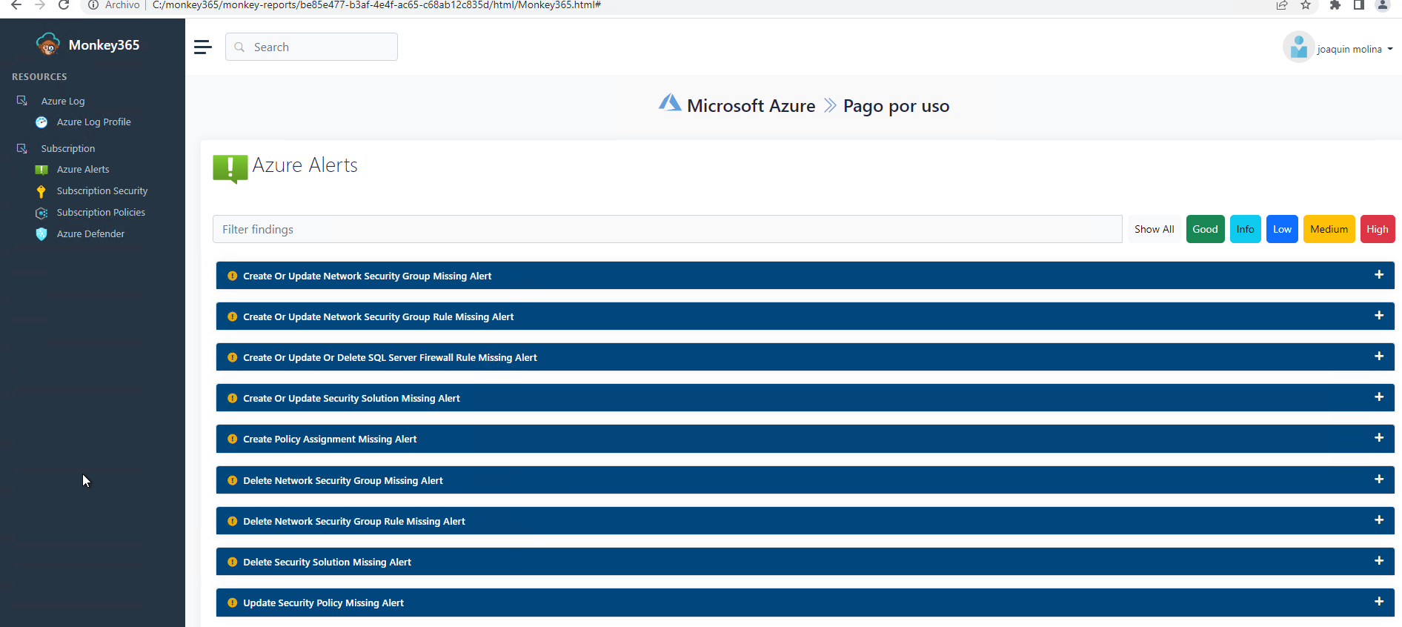Viewport: 1402px width, 627px height.
Task: Filter findings by Medium severity
Action: pos(1329,229)
